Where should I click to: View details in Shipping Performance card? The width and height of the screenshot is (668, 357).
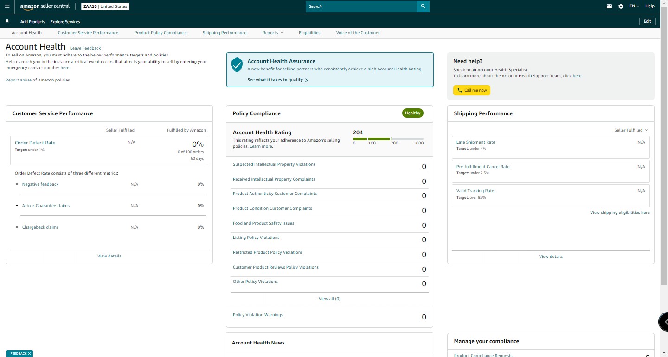[551, 257]
